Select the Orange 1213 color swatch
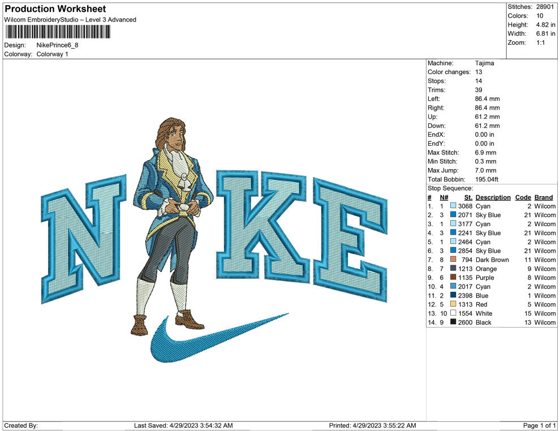The width and height of the screenshot is (560, 431). click(453, 269)
